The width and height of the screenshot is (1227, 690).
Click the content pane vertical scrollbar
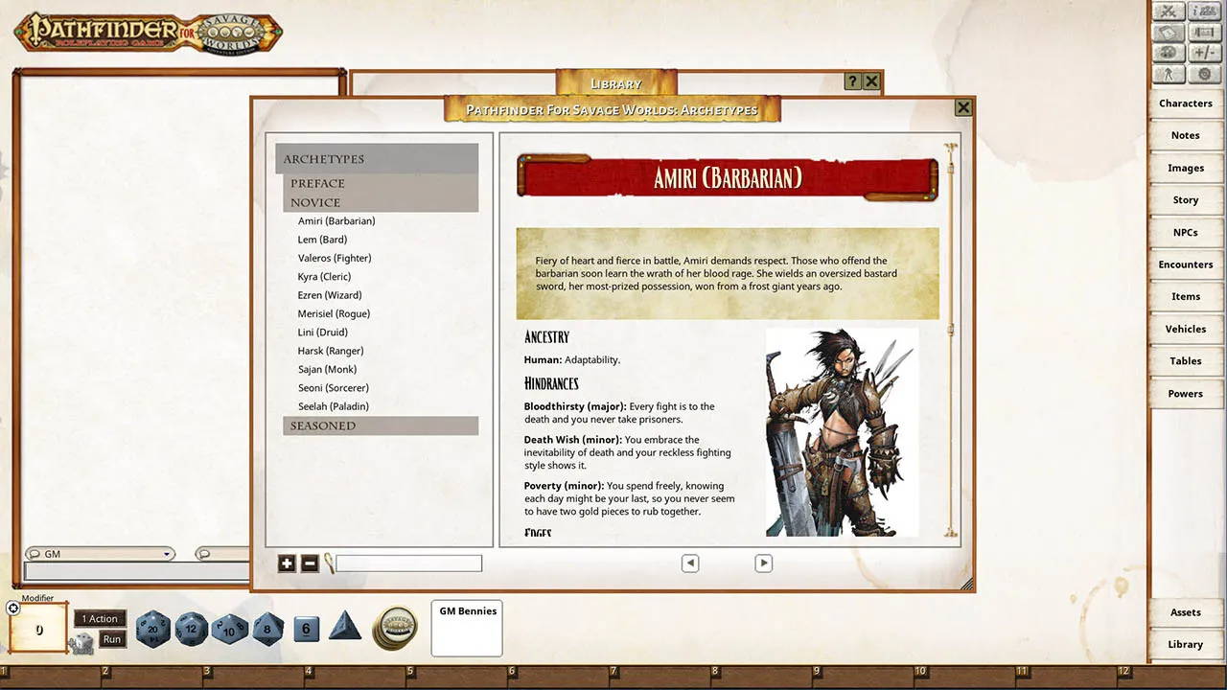tap(951, 340)
